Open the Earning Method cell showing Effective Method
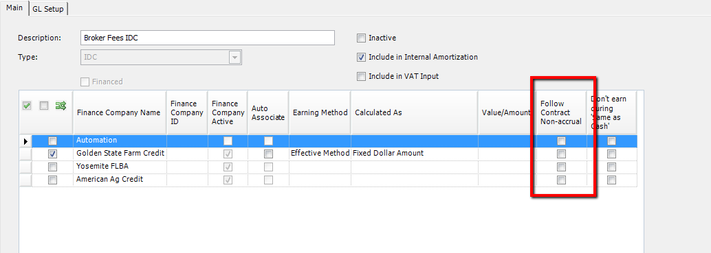 (320, 153)
